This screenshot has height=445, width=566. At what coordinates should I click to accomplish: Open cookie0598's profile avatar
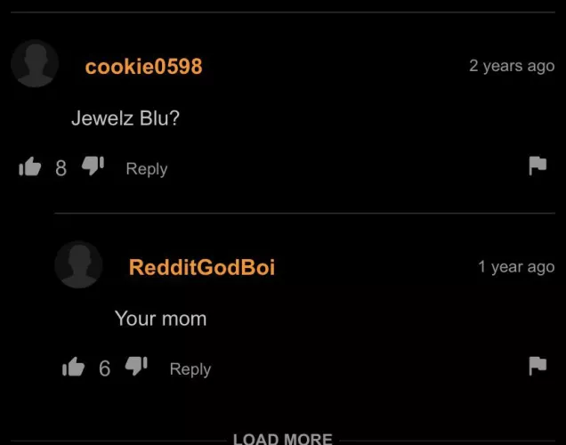35,63
